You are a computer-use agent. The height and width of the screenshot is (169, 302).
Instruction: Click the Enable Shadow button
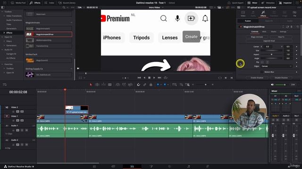257,78
